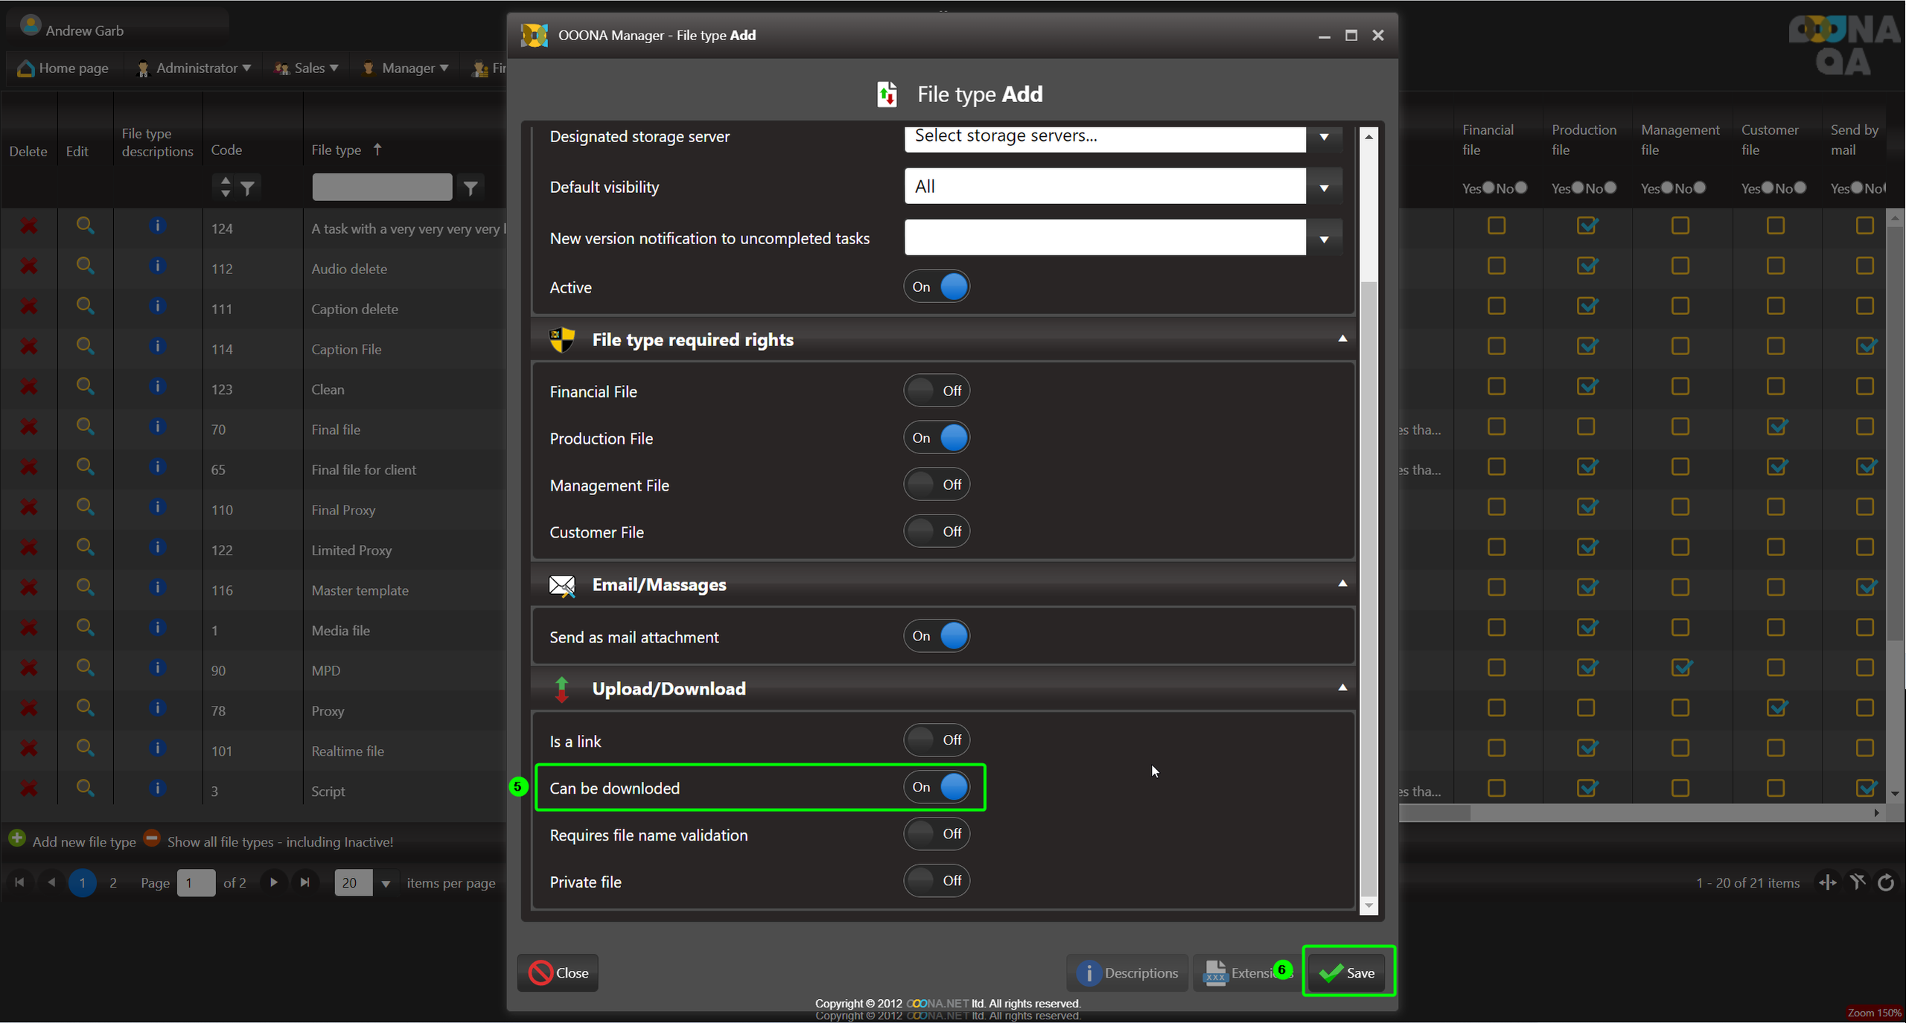The width and height of the screenshot is (1906, 1023).
Task: Toggle Financial File switch on
Action: click(936, 391)
